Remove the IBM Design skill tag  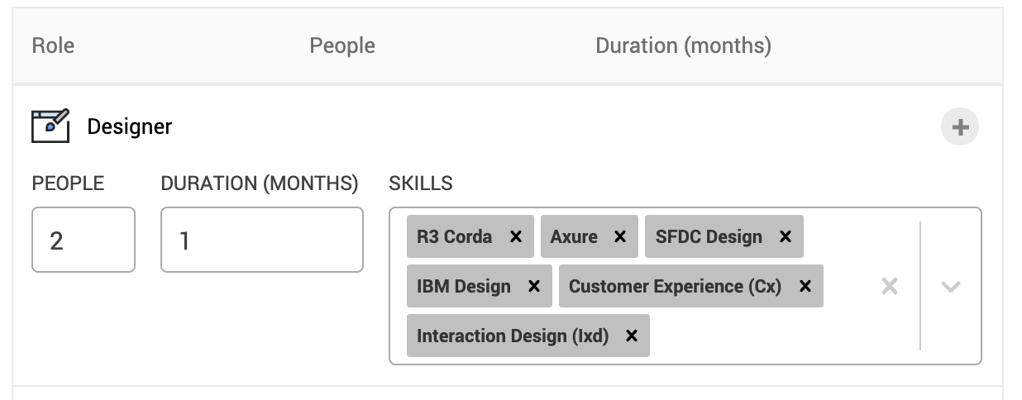[534, 287]
